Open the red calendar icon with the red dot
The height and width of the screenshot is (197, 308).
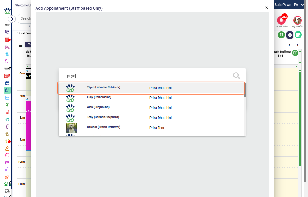click(x=7, y=40)
